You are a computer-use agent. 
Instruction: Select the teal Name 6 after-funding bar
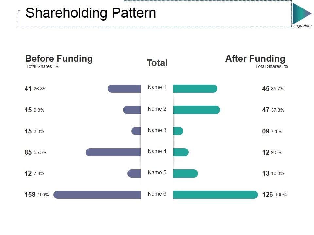click(x=215, y=195)
